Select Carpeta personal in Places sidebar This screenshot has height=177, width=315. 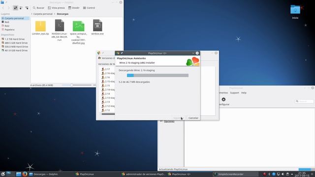tap(15, 18)
